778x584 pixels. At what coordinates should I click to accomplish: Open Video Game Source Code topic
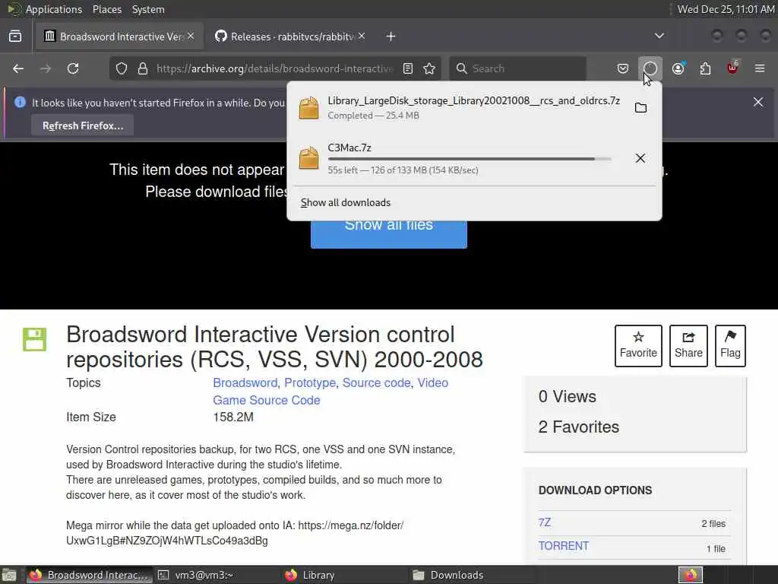click(x=330, y=392)
